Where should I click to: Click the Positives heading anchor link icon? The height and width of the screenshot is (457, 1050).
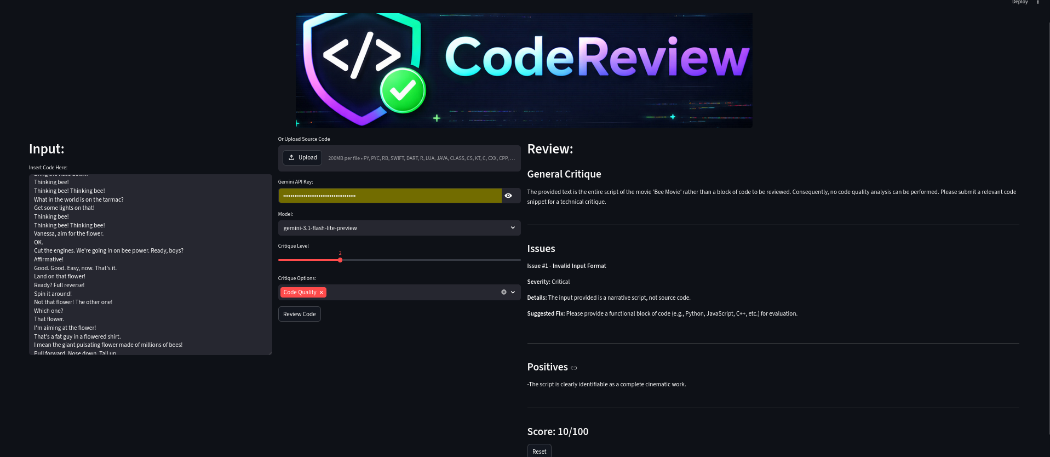pos(574,368)
